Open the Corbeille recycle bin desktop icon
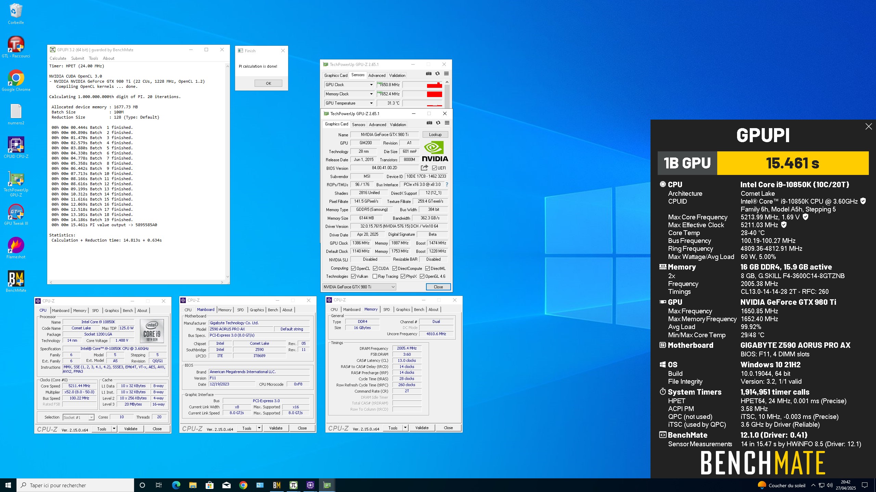The width and height of the screenshot is (876, 492). [16, 14]
